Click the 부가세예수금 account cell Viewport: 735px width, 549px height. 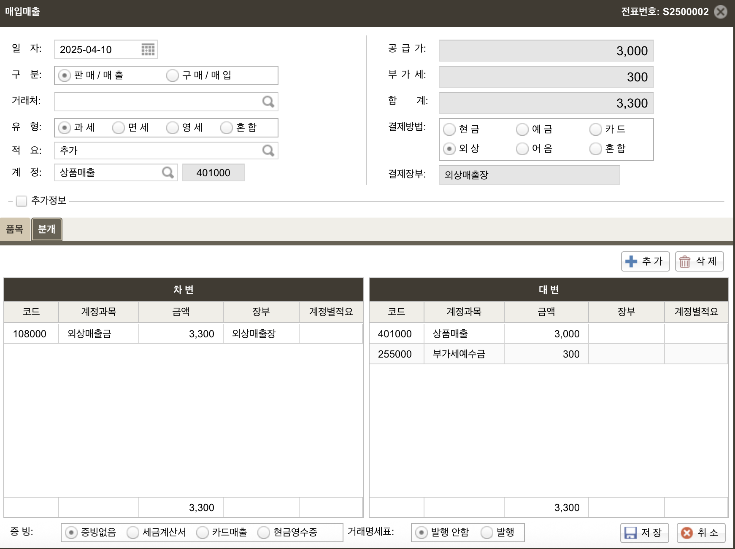tap(464, 354)
